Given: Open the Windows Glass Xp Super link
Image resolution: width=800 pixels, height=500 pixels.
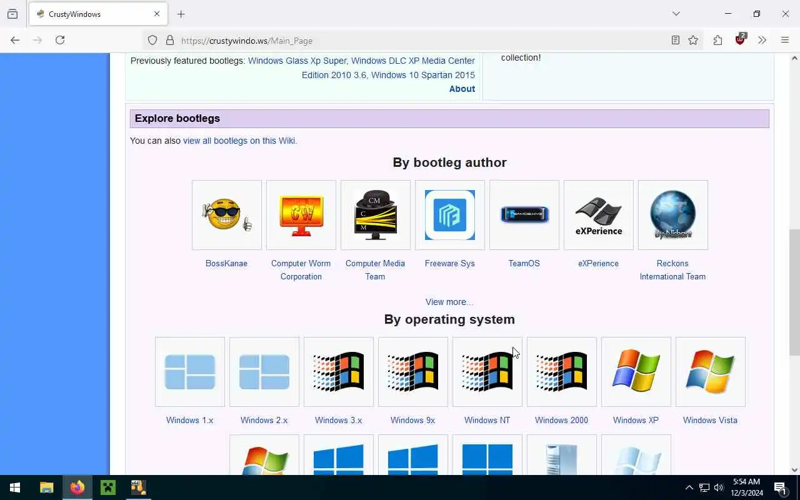Looking at the screenshot, I should click(x=297, y=61).
